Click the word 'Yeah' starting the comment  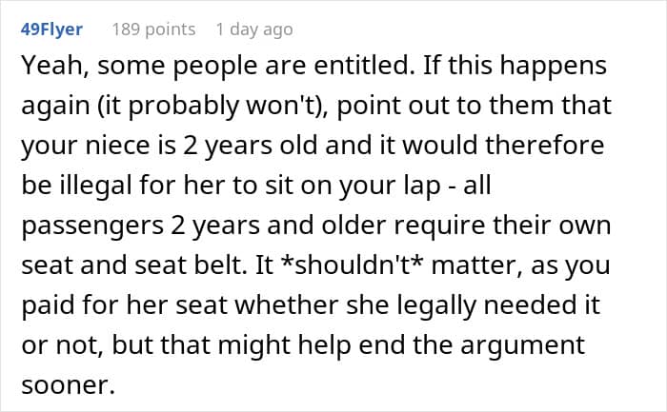[52, 66]
